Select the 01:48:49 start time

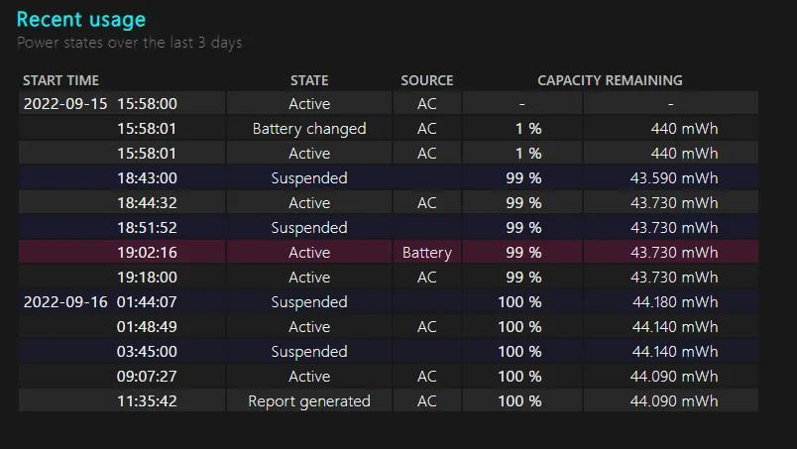click(x=147, y=327)
